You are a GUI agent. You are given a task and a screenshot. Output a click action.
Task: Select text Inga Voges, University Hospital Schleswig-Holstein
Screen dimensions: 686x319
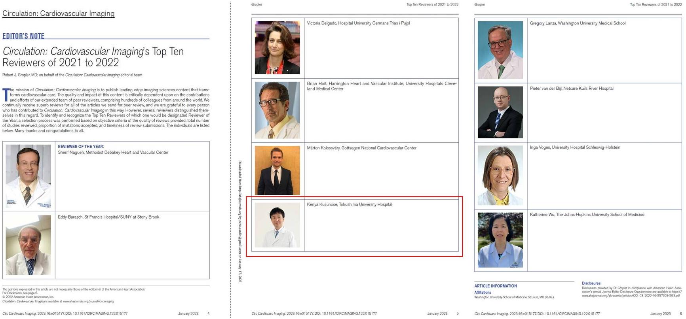click(575, 147)
